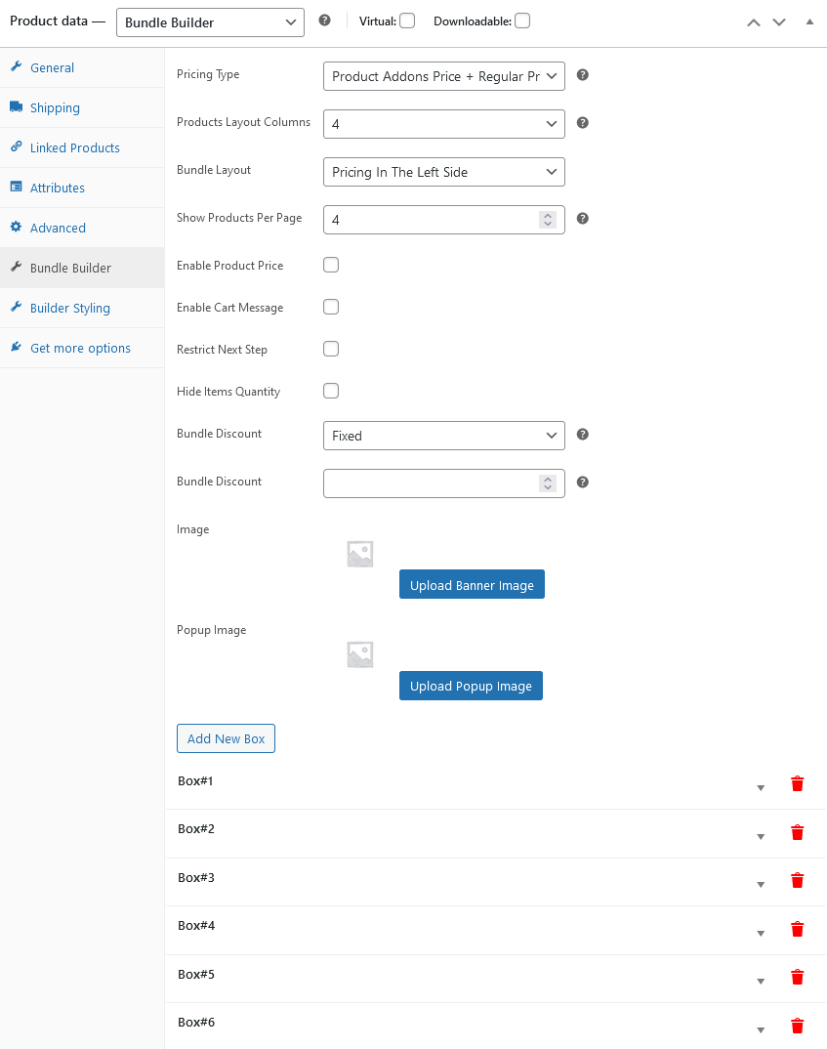The image size is (827, 1049).
Task: Tick the Restrict Next Step checkbox
Action: pyautogui.click(x=331, y=349)
